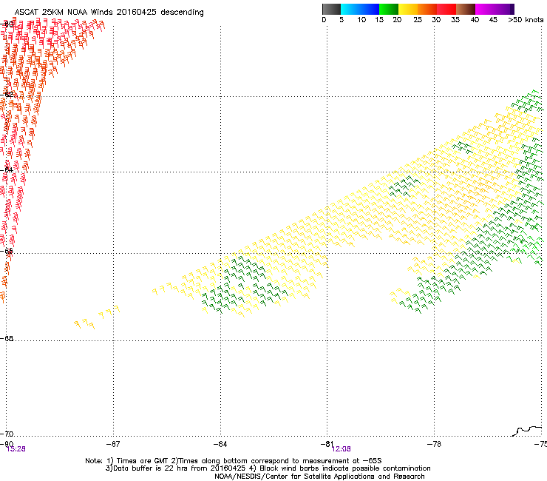
Task: Click the NOAA/NESDIS credit line
Action: (x=319, y=477)
